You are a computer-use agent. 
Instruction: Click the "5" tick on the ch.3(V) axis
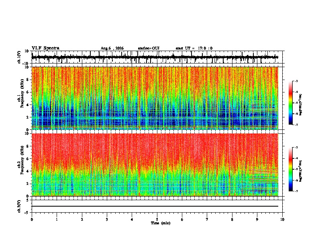tap(28, 200)
